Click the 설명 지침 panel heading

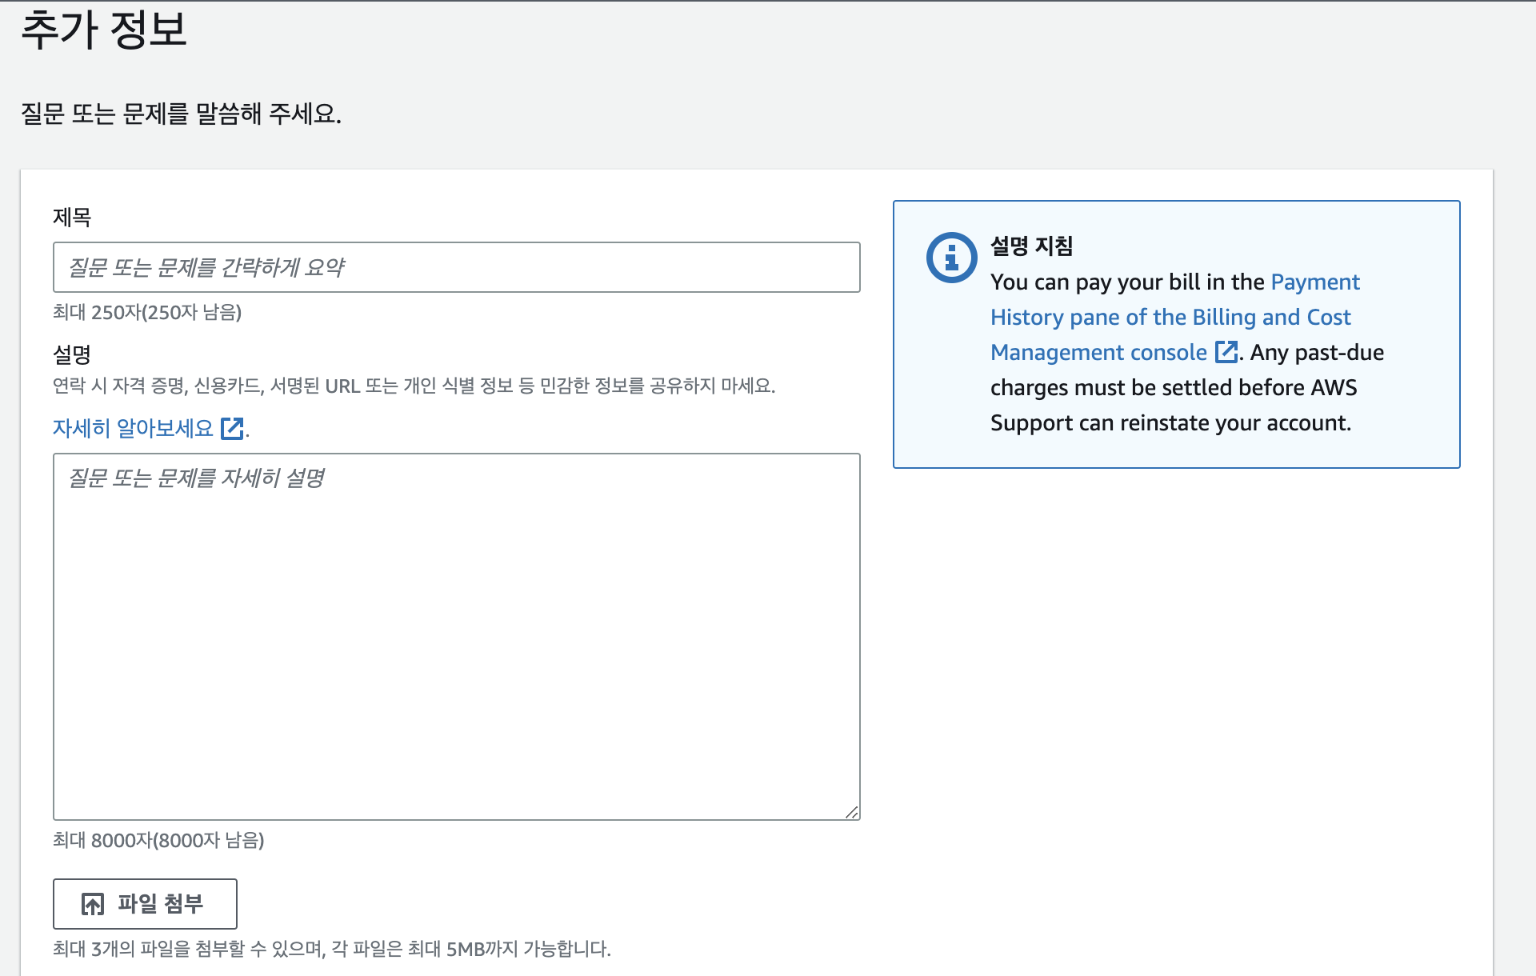(1031, 246)
